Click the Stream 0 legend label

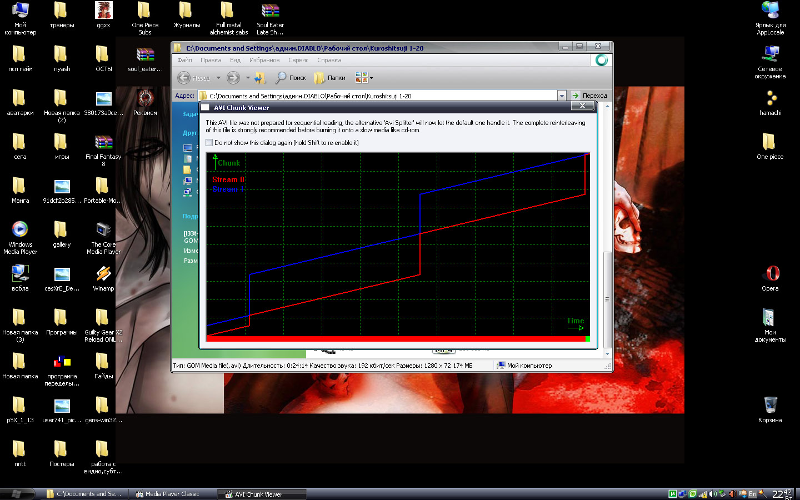(x=228, y=179)
